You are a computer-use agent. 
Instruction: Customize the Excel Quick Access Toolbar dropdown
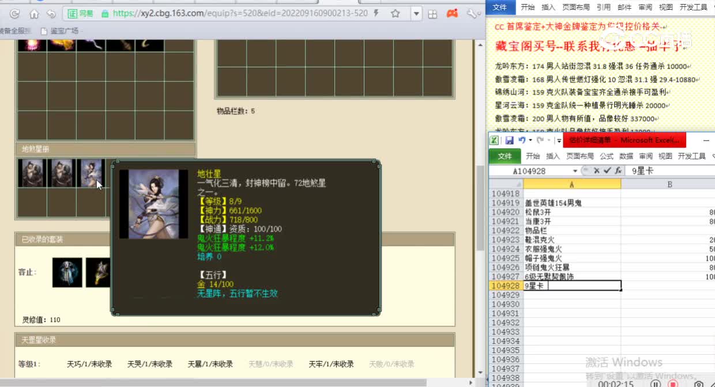[559, 141]
